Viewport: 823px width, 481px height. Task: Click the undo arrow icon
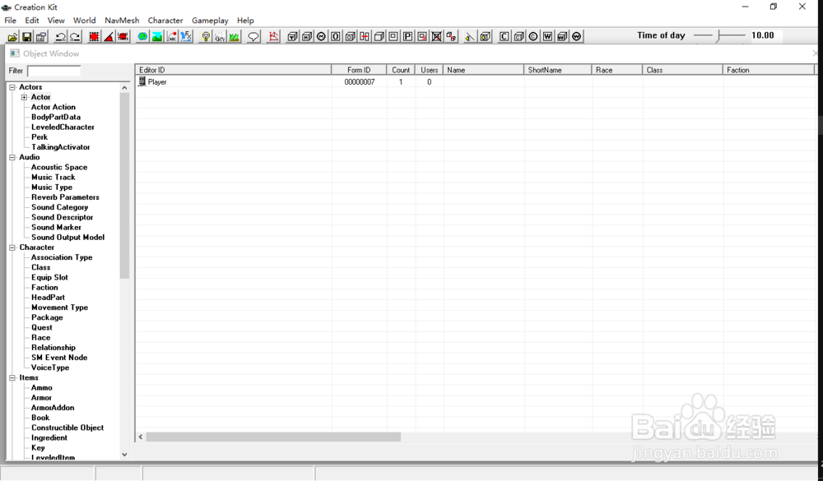click(x=60, y=36)
